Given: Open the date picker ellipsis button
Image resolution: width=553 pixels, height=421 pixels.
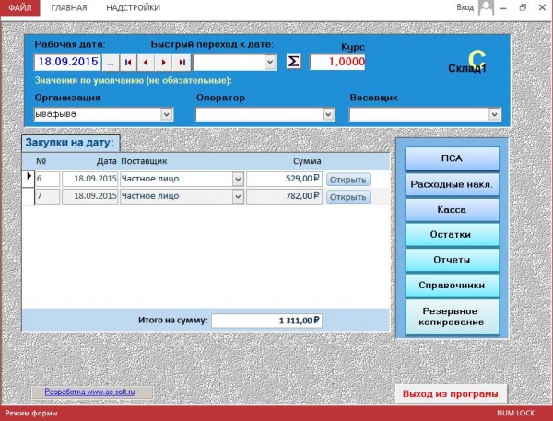Looking at the screenshot, I should (x=110, y=63).
